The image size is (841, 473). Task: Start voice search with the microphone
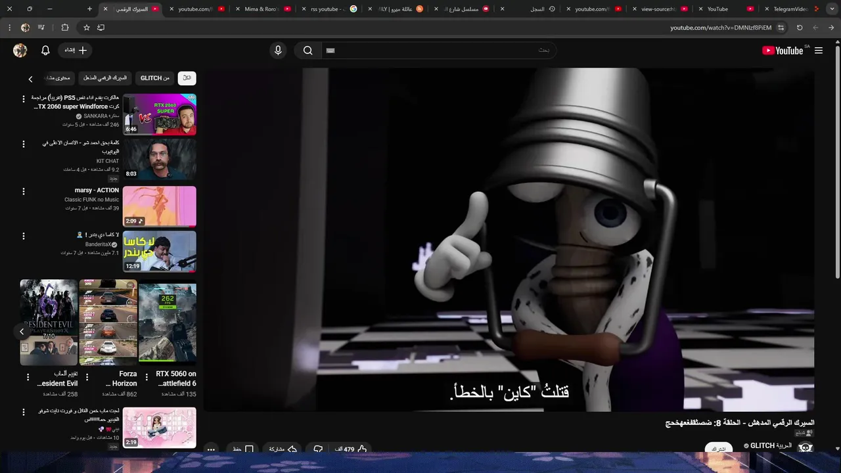click(278, 51)
